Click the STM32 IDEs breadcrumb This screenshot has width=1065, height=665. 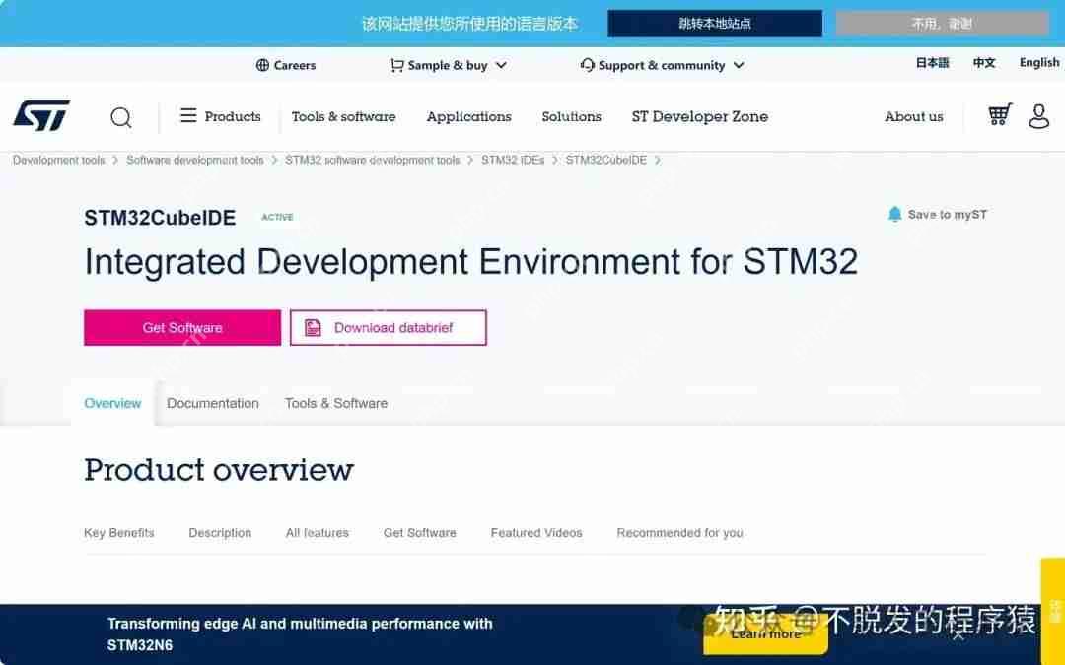click(513, 159)
